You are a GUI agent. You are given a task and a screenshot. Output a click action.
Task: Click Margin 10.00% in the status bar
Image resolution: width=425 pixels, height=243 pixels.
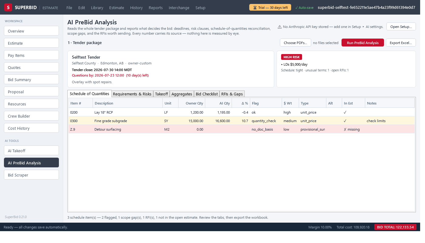pyautogui.click(x=320, y=227)
